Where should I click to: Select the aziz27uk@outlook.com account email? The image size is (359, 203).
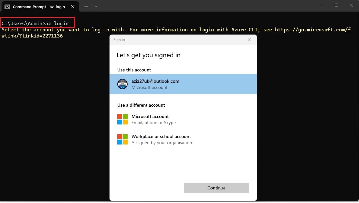click(155, 81)
